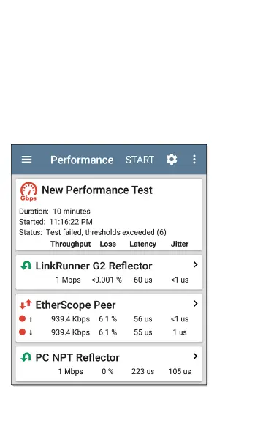Select the PC NPT Reflector label
Viewport: 263px width, 448px height.
click(x=77, y=357)
